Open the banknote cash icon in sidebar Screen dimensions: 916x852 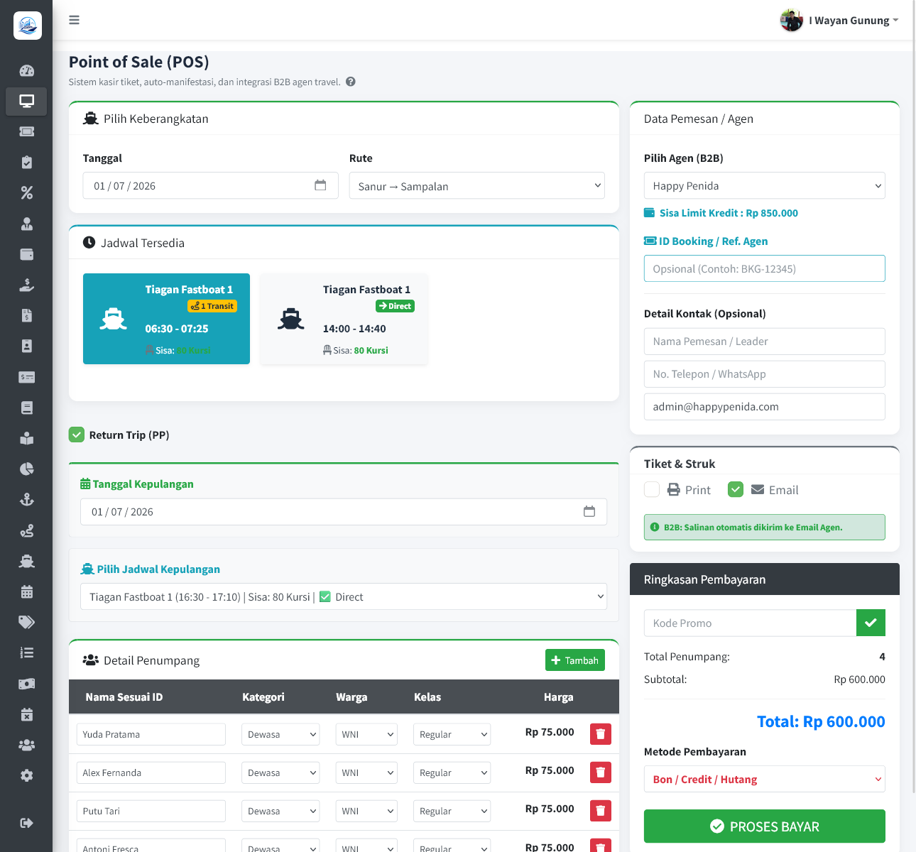pyautogui.click(x=26, y=684)
